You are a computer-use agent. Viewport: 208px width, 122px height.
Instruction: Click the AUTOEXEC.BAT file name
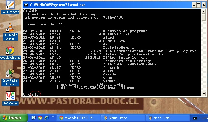click(116, 34)
